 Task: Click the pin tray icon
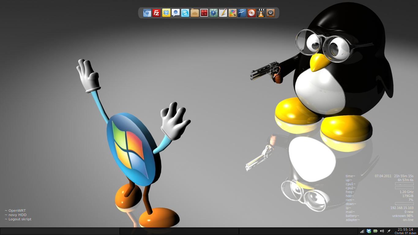389,231
